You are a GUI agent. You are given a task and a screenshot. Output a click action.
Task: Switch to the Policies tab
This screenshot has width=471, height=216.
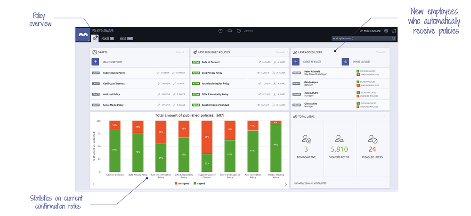click(x=107, y=39)
